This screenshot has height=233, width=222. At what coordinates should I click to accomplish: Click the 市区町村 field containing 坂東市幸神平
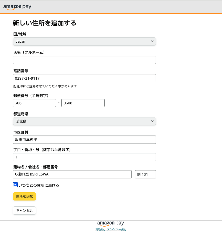coord(84,140)
